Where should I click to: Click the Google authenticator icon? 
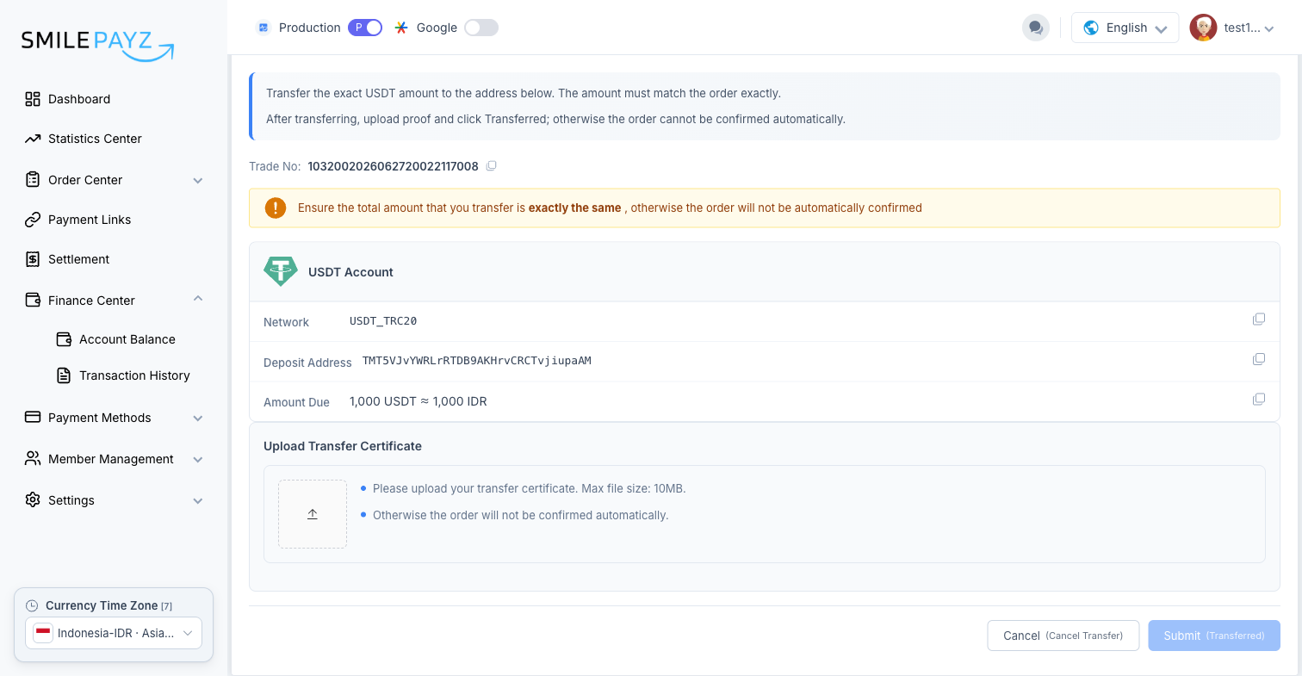tap(401, 28)
